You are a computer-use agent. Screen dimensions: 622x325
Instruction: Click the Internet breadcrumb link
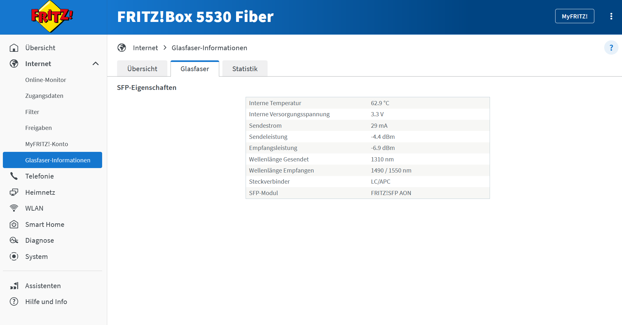pyautogui.click(x=145, y=48)
